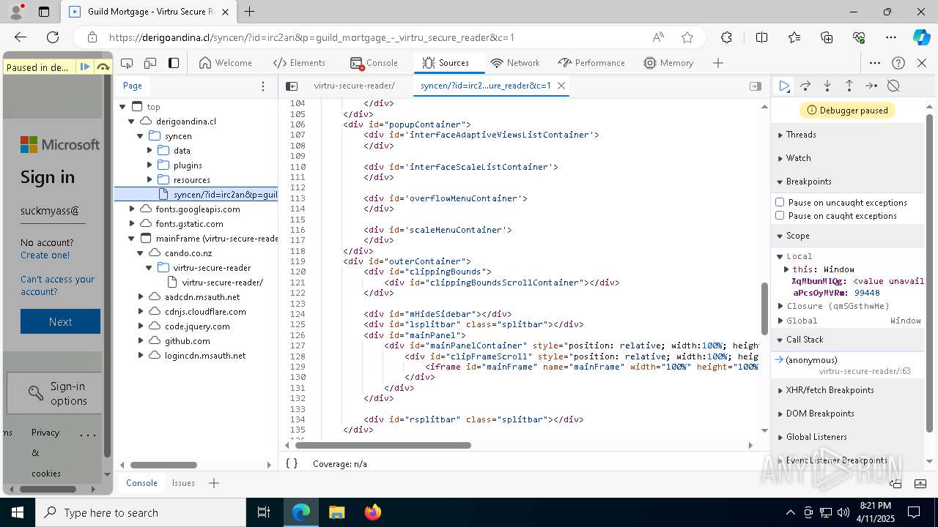Select virtru-secure-reader/ source file tab

355,86
